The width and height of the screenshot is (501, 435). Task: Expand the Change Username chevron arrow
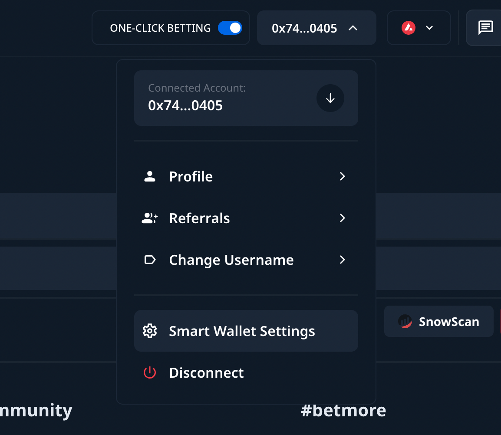[343, 260]
